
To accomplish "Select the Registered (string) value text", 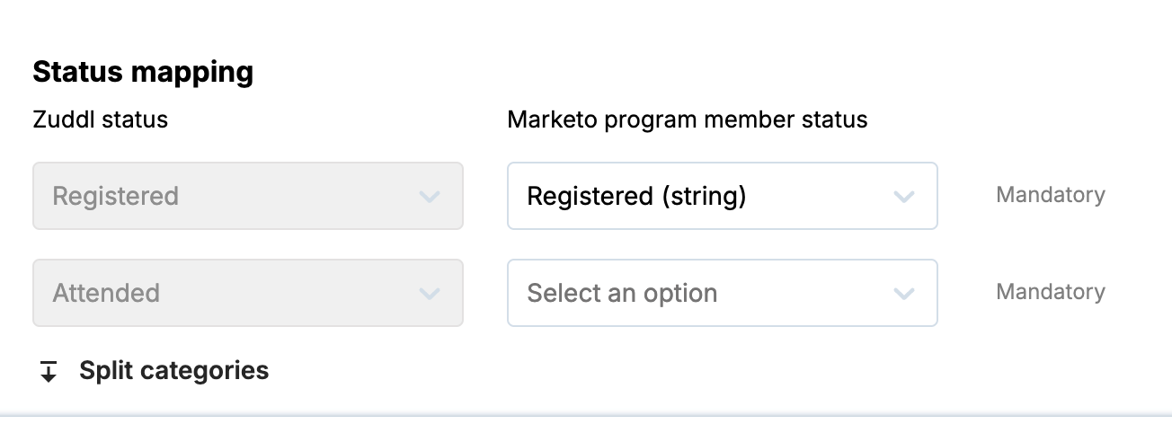I will 636,196.
